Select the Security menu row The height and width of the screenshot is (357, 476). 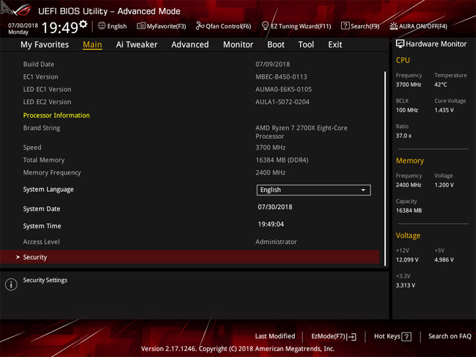tap(190, 257)
